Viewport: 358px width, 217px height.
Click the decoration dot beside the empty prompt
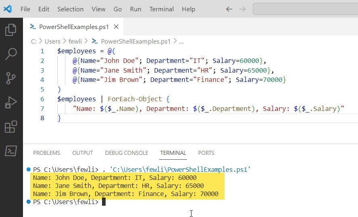[x=29, y=202]
